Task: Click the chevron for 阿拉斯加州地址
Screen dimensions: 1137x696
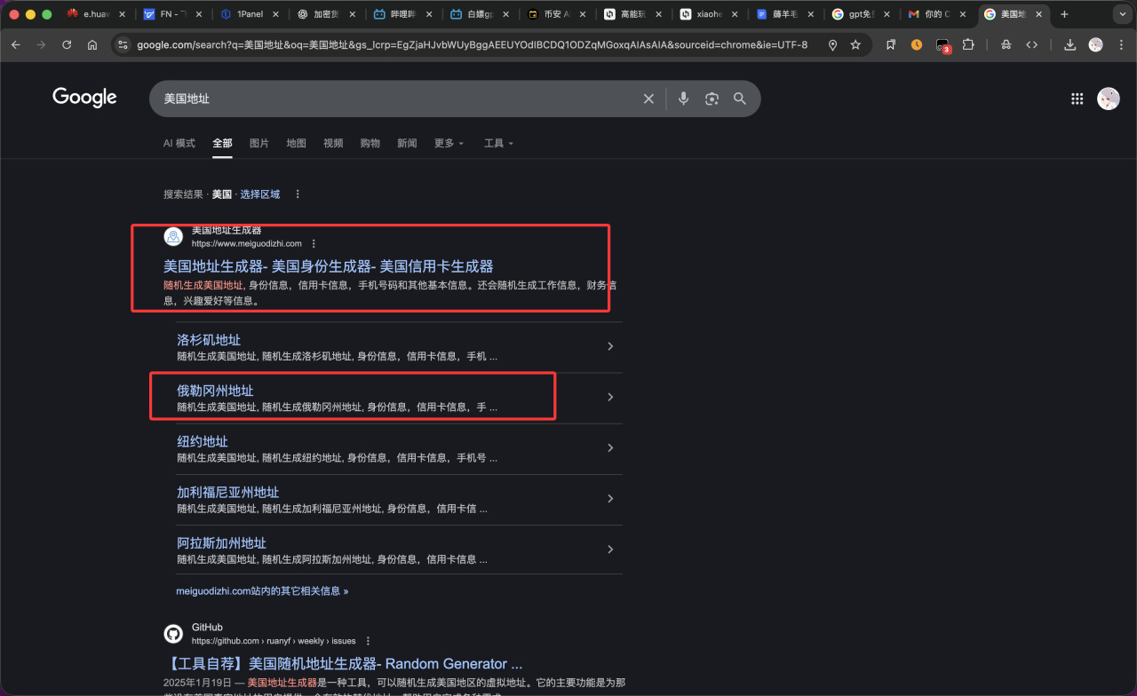Action: click(610, 550)
